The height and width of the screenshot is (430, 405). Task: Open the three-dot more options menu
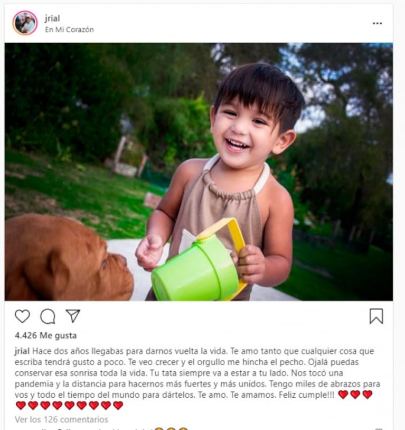(x=378, y=24)
